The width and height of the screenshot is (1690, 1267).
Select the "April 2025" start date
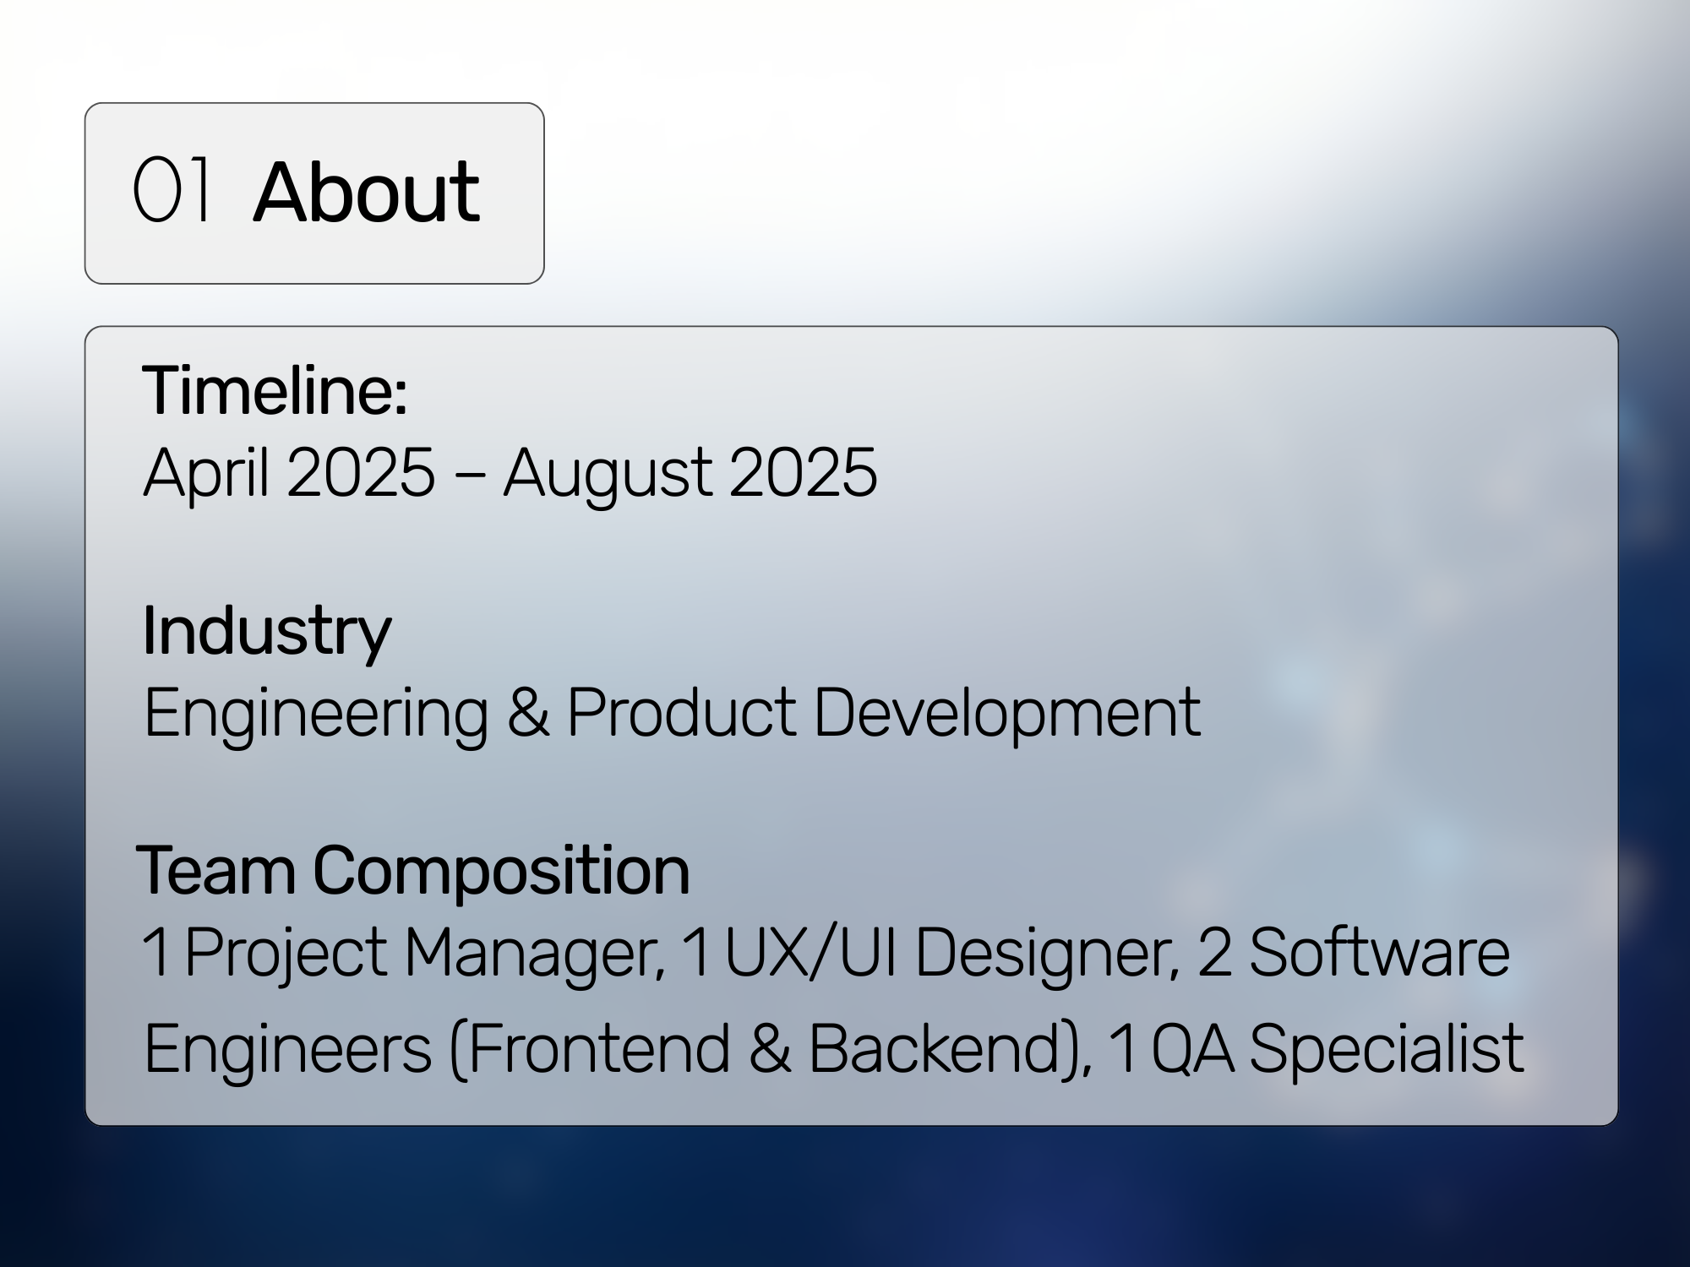click(289, 472)
